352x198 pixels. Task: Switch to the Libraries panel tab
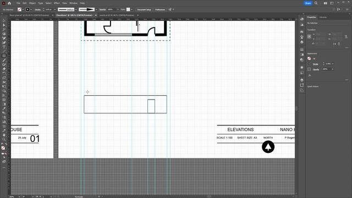point(323,17)
